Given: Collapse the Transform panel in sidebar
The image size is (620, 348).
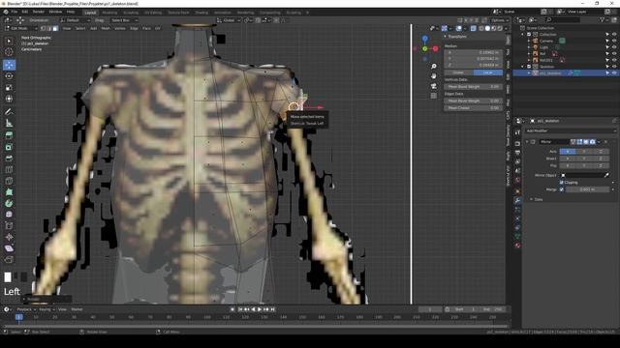Looking at the screenshot, I should click(x=446, y=37).
